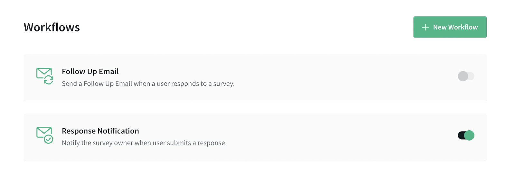
Task: Select the New Workflow button label
Action: point(455,27)
